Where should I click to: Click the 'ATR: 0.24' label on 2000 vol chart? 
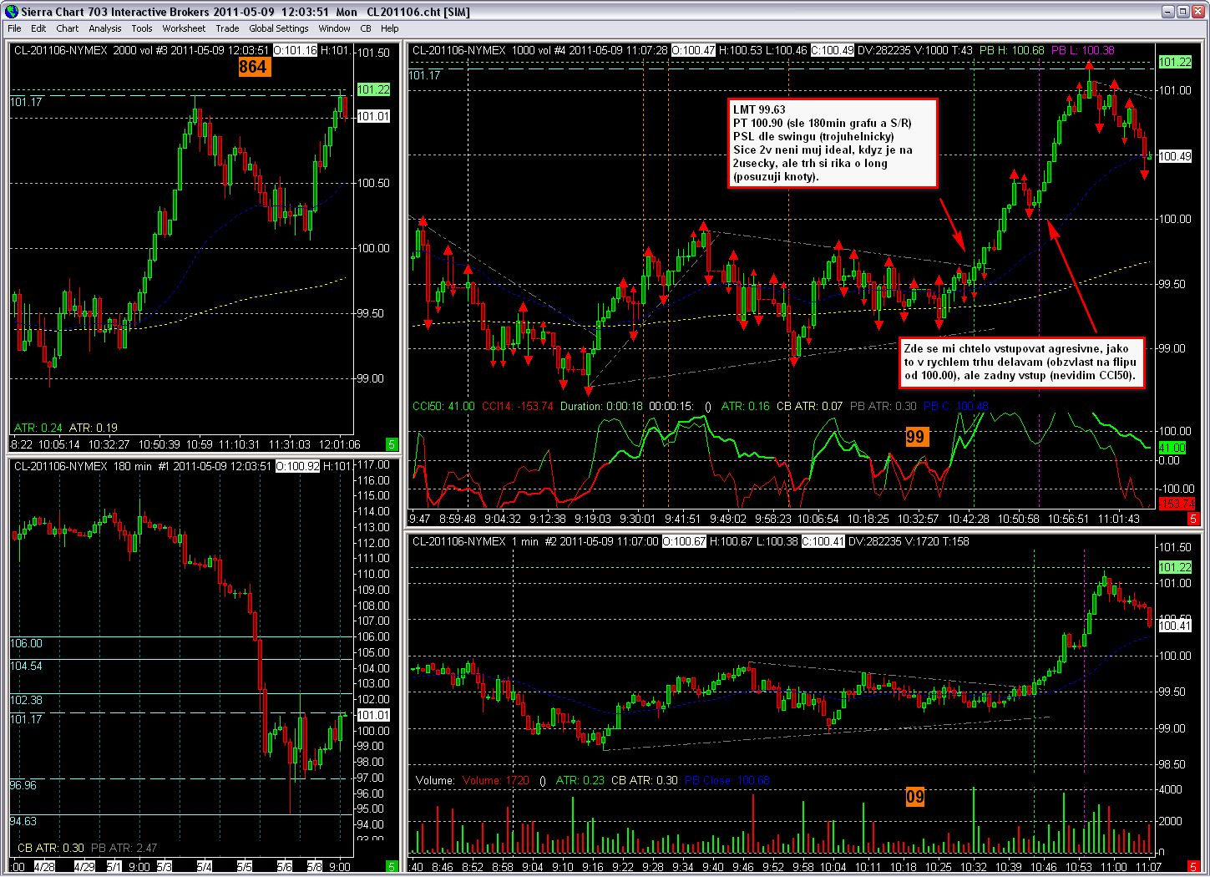38,428
